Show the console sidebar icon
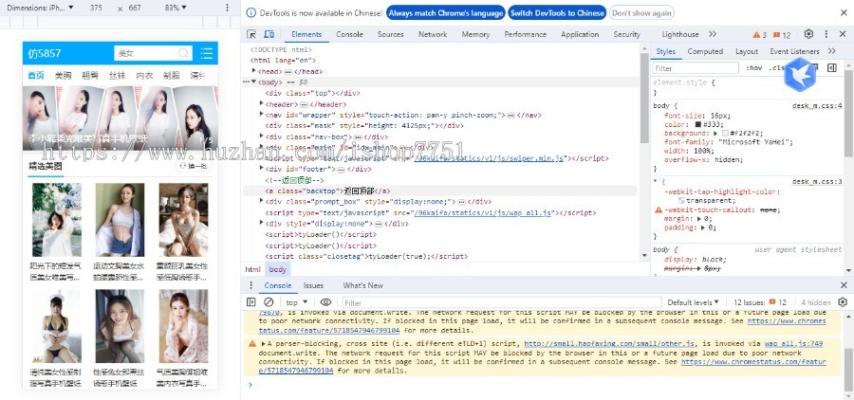The height and width of the screenshot is (400, 854). coord(251,302)
